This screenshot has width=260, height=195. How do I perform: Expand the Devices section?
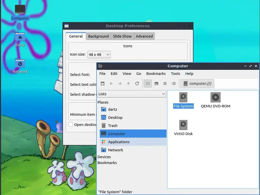[104, 157]
